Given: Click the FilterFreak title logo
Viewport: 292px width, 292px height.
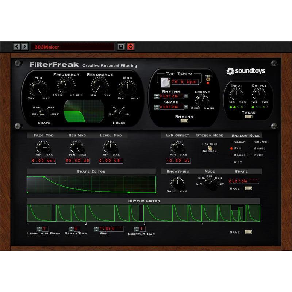Looking at the screenshot, I should point(54,65).
